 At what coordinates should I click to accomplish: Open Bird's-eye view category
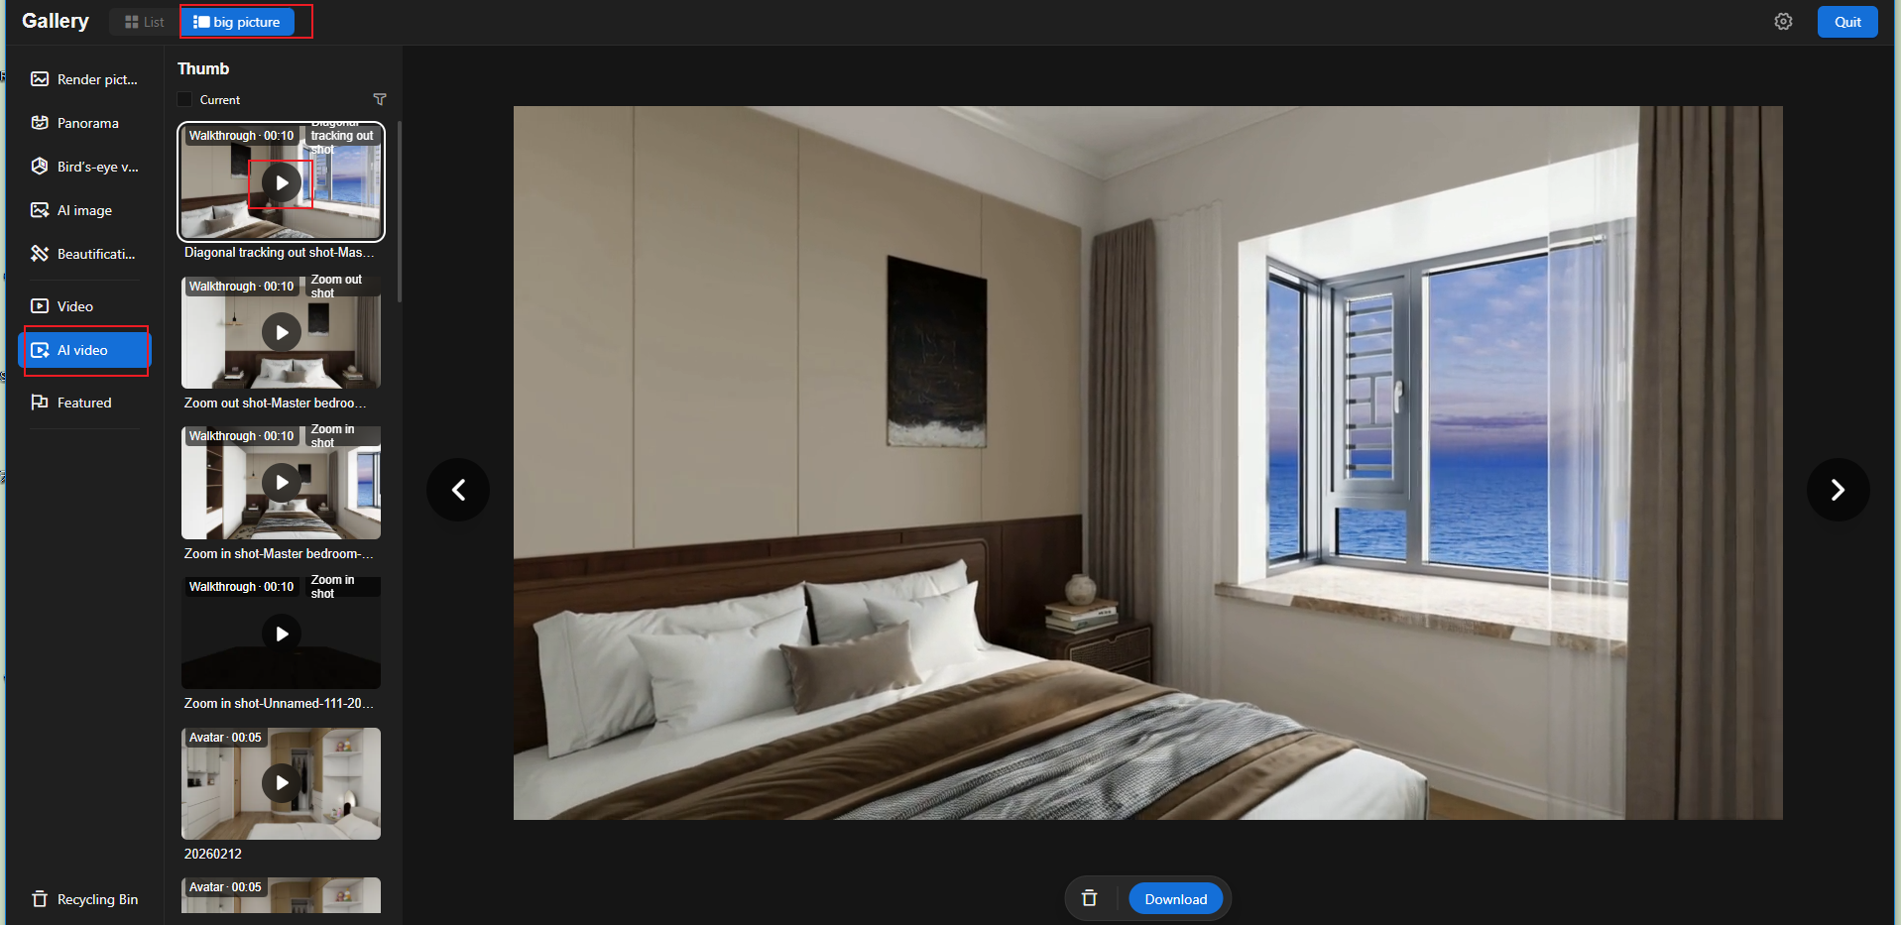[97, 167]
